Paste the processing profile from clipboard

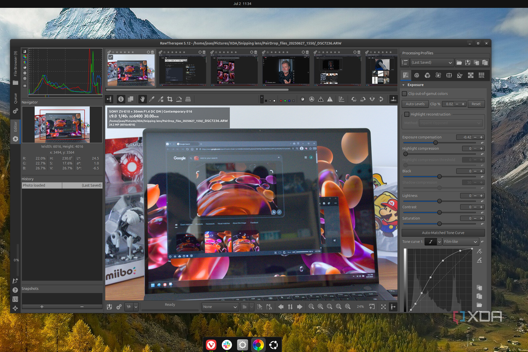click(x=485, y=63)
